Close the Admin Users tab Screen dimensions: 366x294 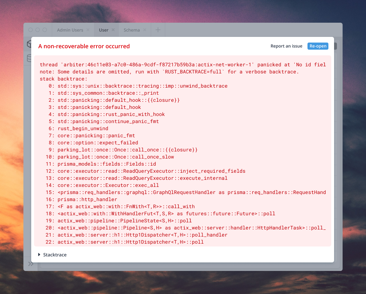(x=88, y=30)
